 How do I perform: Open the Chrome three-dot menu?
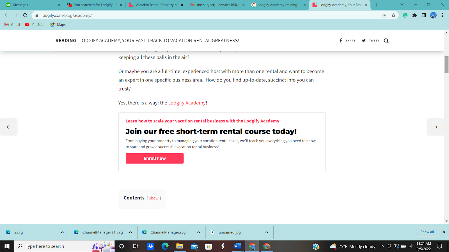coord(443,15)
